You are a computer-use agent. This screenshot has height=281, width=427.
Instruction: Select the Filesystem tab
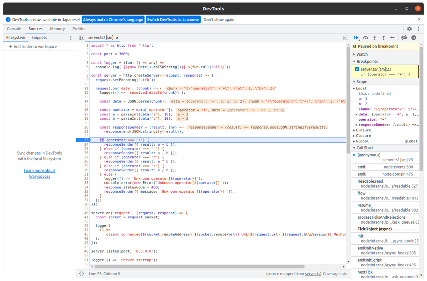(x=16, y=38)
